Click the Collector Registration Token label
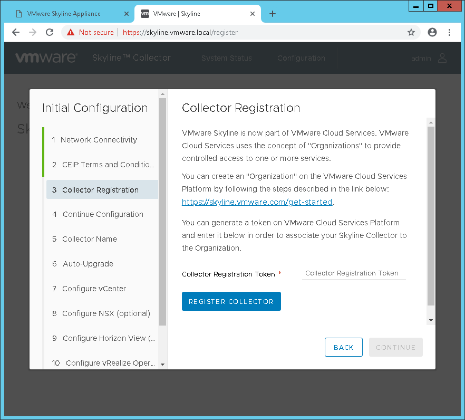This screenshot has width=465, height=420. pos(228,274)
